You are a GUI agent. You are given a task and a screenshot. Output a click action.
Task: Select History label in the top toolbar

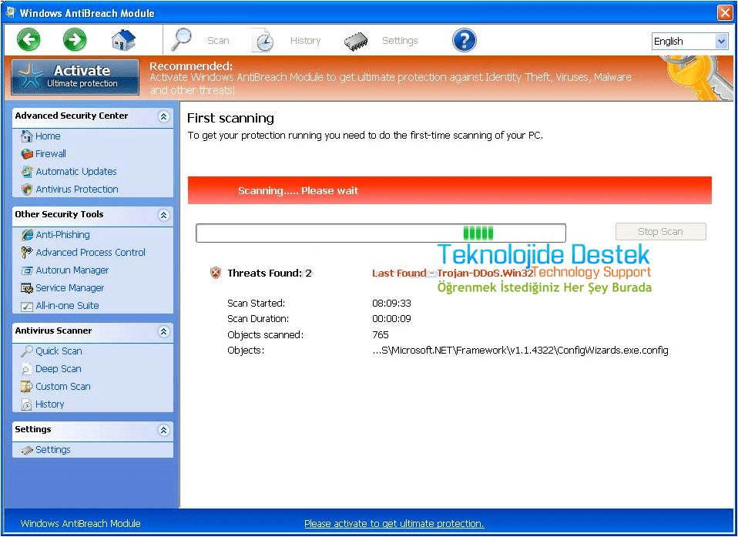click(x=306, y=41)
